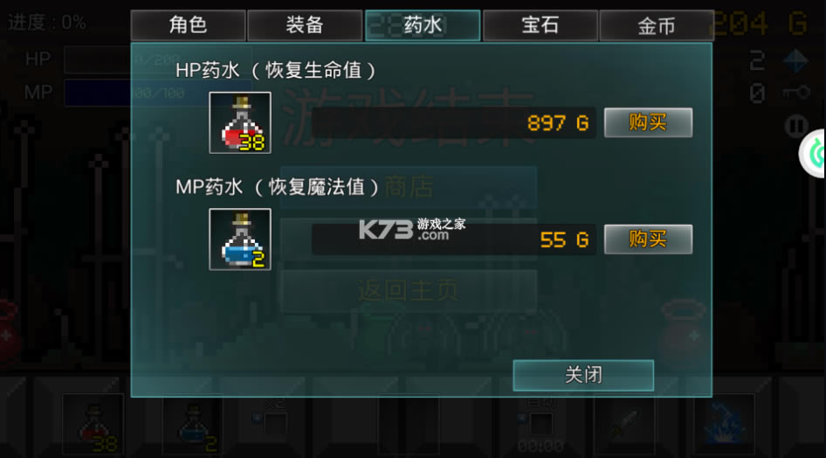Select the red HP potion icon
This screenshot has height=458, width=826.
240,122
